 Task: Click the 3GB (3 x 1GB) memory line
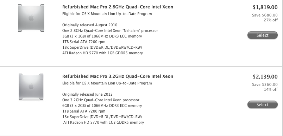pyautogui.click(x=102, y=36)
